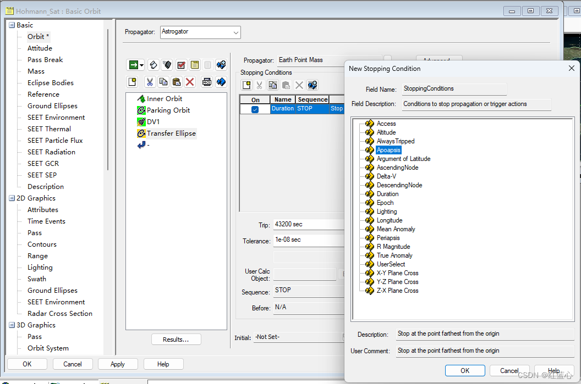
Task: Run the mission control sequence (green arrow)
Action: pos(133,65)
